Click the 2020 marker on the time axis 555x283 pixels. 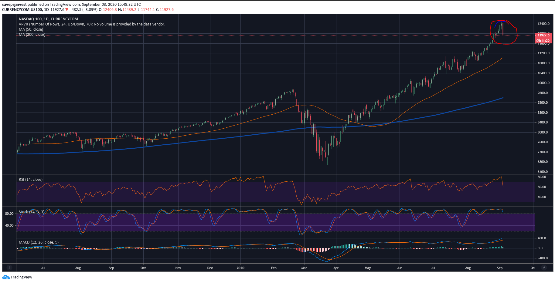240,268
